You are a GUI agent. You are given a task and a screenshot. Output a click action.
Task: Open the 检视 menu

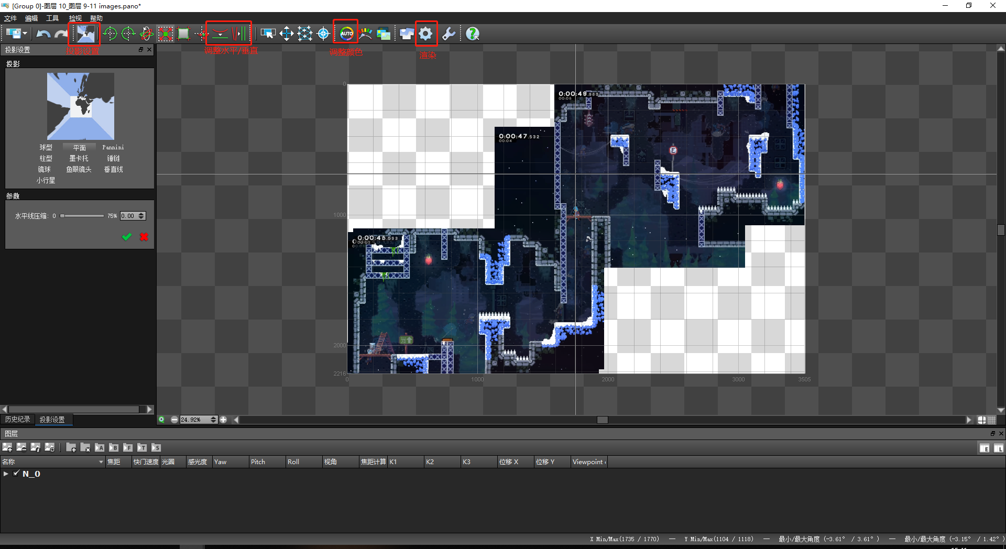click(75, 18)
